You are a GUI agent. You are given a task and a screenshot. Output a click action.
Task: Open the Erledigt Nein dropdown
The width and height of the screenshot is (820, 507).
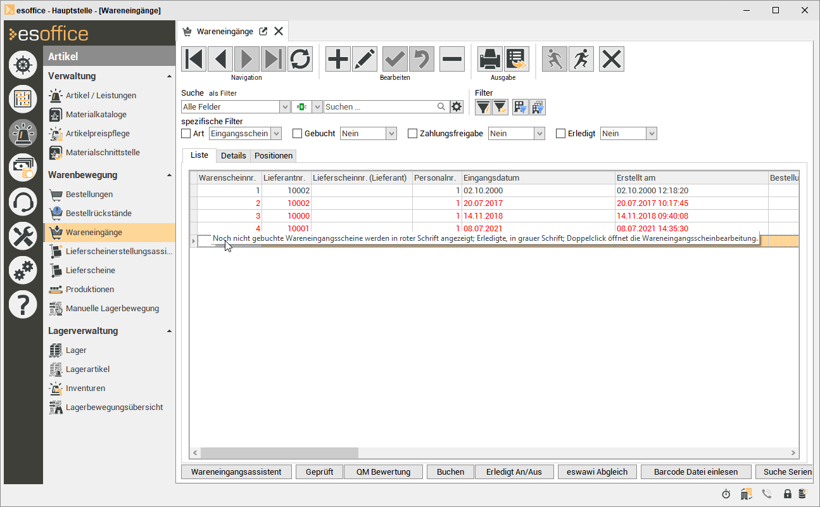[x=652, y=134]
